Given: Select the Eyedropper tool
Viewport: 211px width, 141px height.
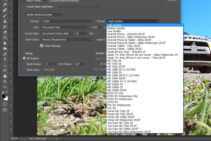Looking at the screenshot, I should 5,5.
